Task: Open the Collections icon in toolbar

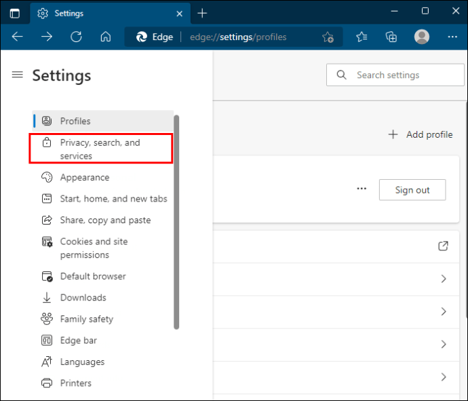Action: point(391,37)
